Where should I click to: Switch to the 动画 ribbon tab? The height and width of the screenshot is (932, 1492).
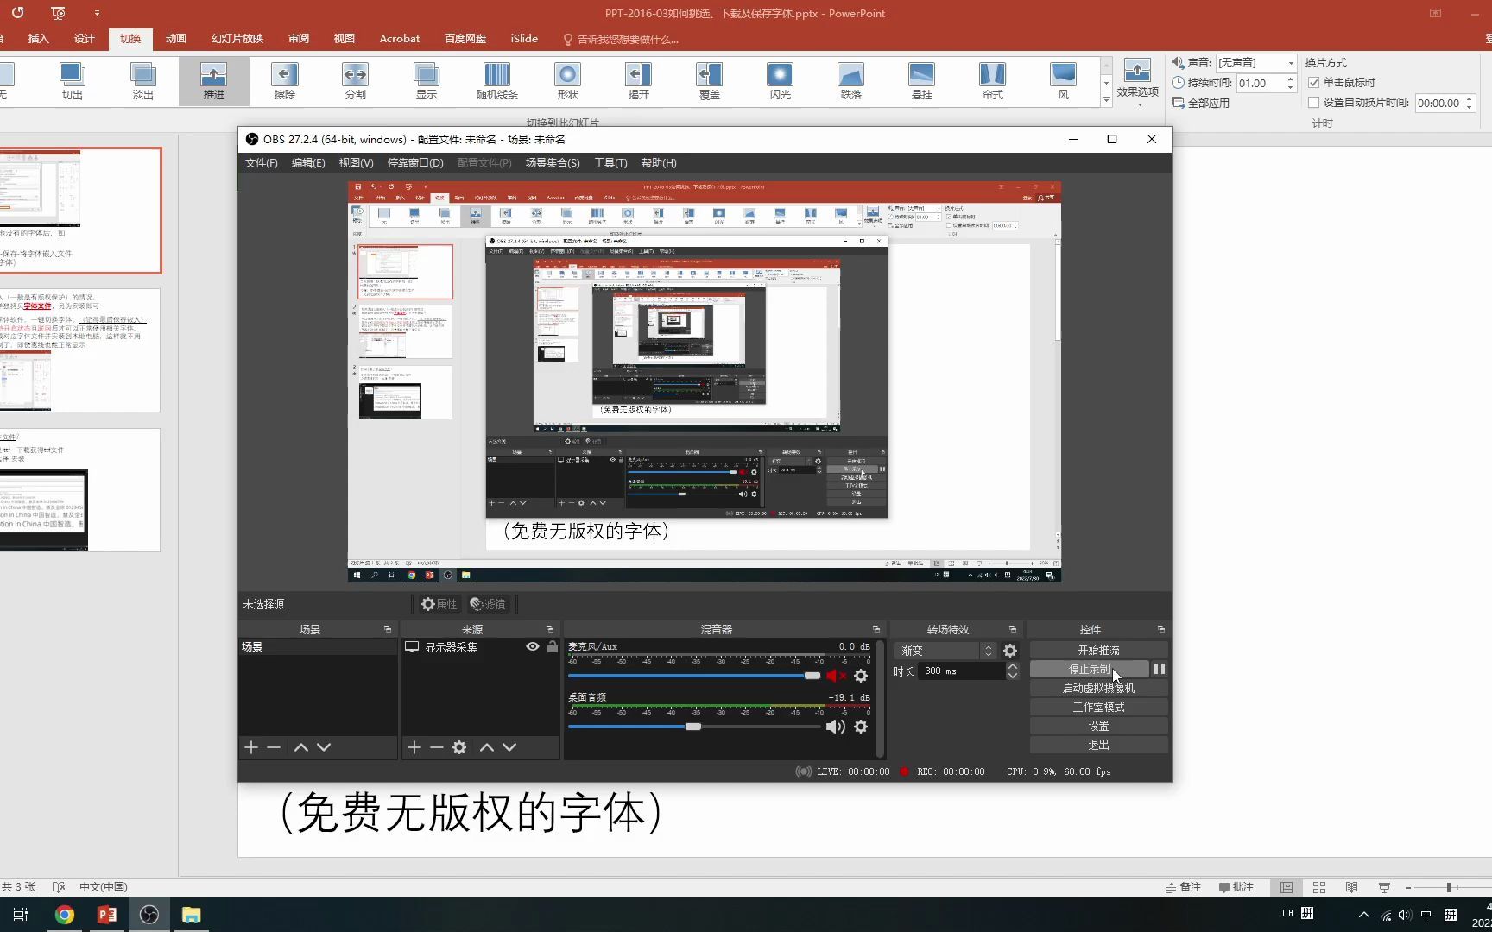coord(176,39)
